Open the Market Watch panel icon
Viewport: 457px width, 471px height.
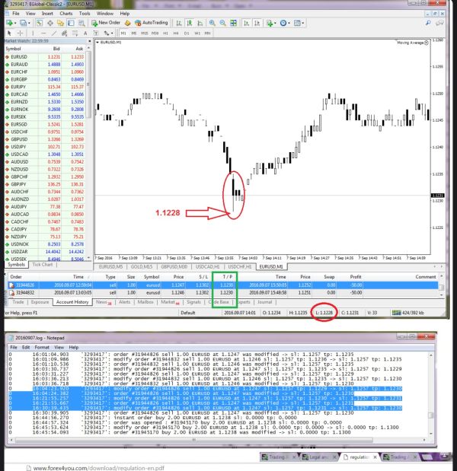40,23
